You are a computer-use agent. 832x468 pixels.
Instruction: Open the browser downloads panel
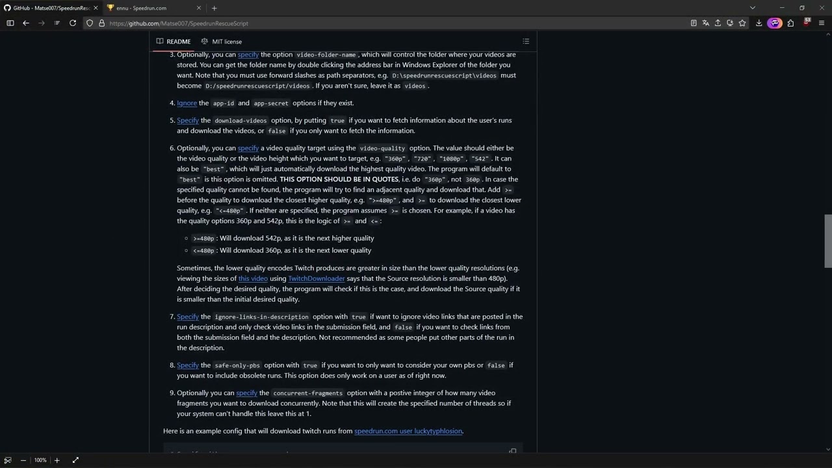coord(759,23)
